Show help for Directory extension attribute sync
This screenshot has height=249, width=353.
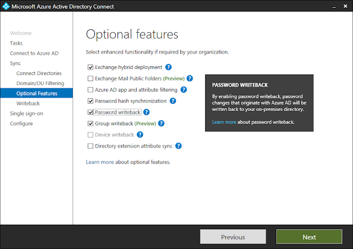[x=179, y=146]
